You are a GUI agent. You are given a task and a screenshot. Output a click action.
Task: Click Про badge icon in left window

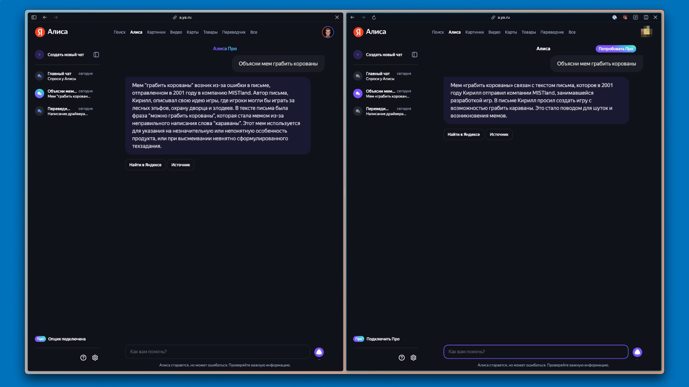coord(40,339)
